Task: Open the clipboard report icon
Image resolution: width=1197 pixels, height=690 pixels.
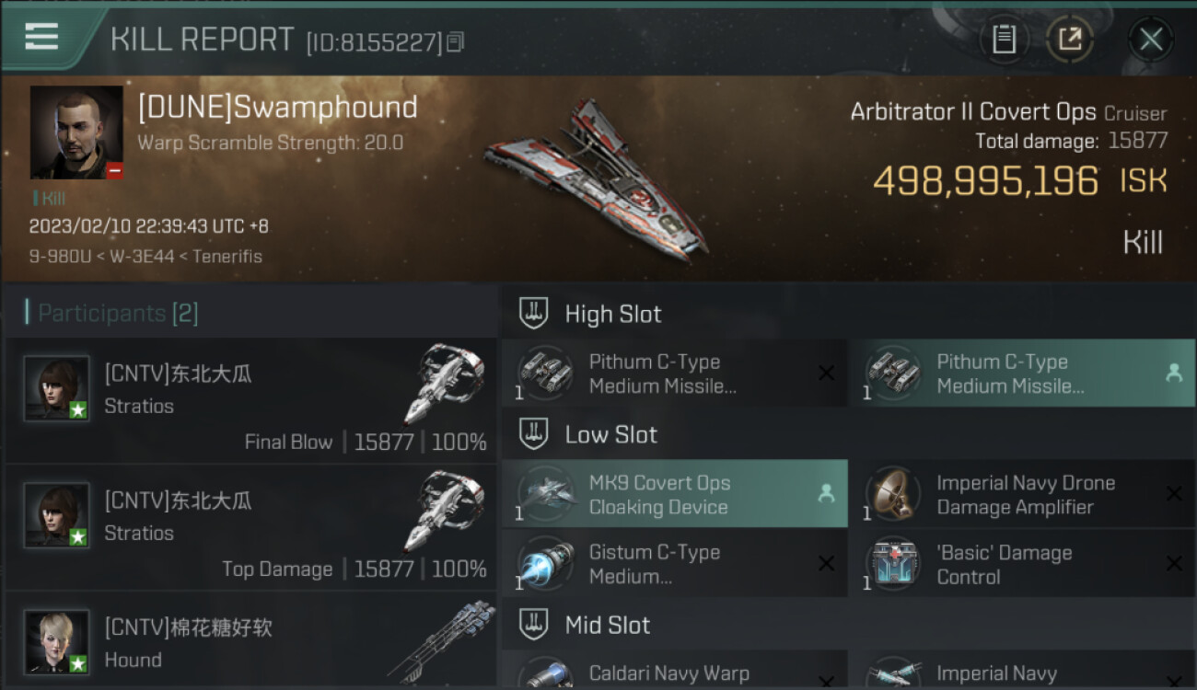Action: 1004,39
